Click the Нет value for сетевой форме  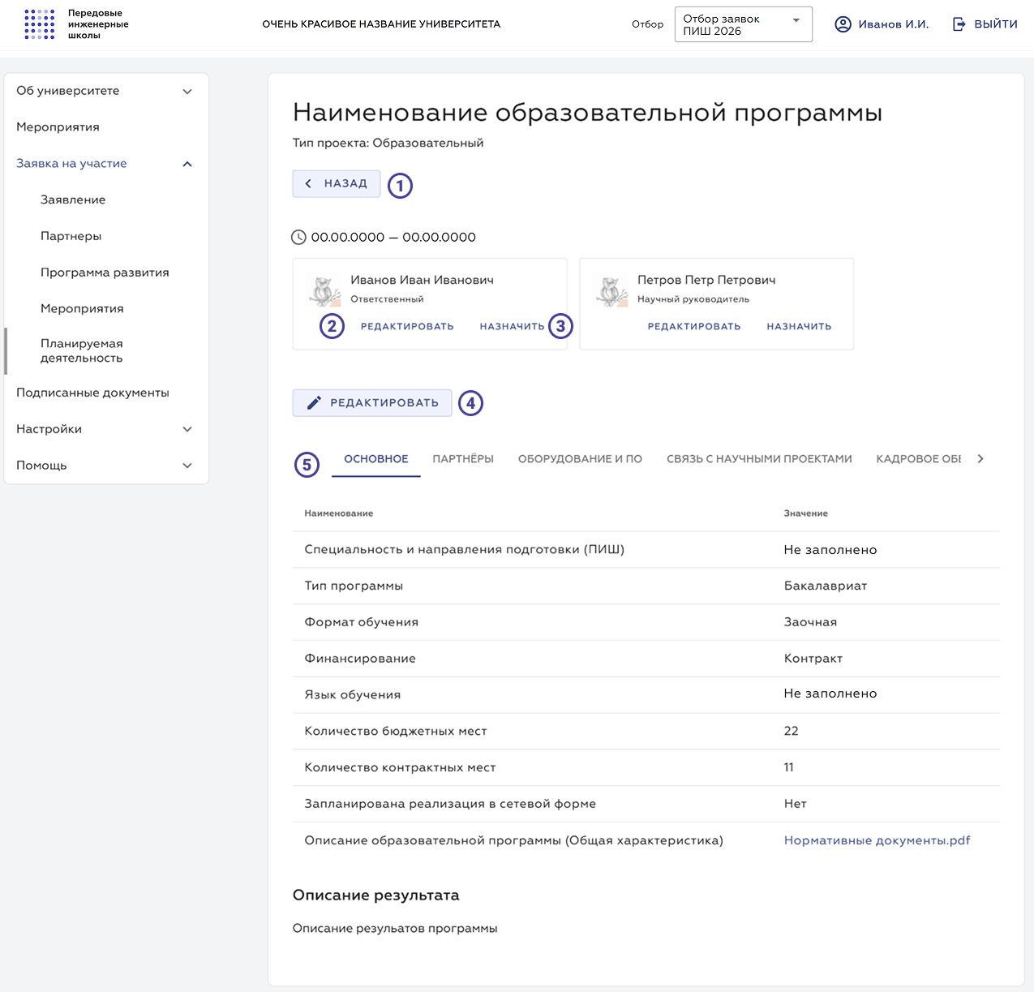coord(795,804)
